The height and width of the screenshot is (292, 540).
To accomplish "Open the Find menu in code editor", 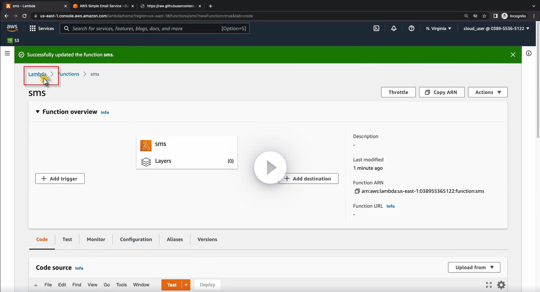I will coord(77,285).
